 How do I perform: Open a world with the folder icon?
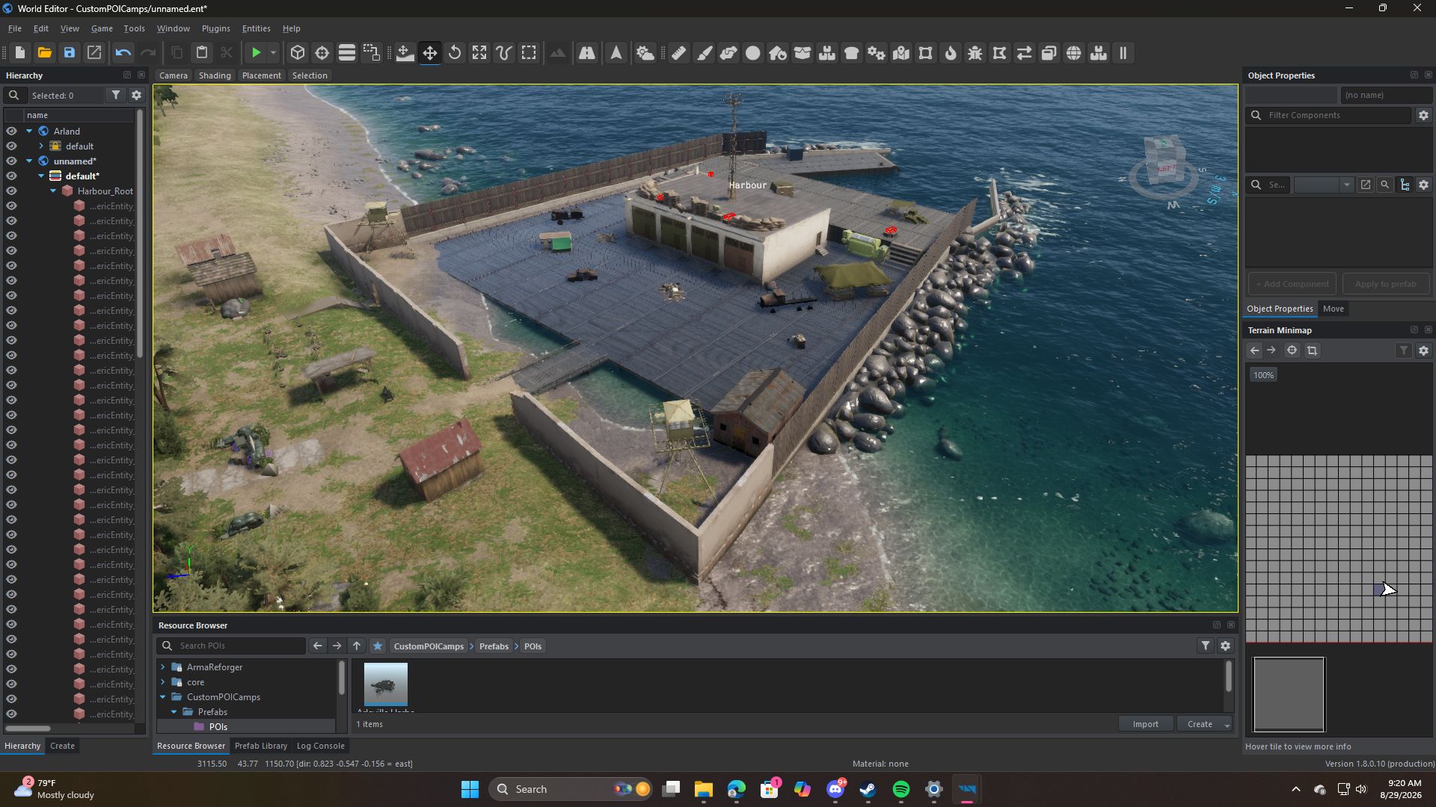(45, 53)
